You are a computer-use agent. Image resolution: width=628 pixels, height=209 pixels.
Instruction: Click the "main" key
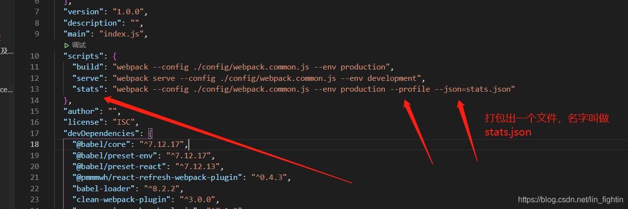point(76,35)
